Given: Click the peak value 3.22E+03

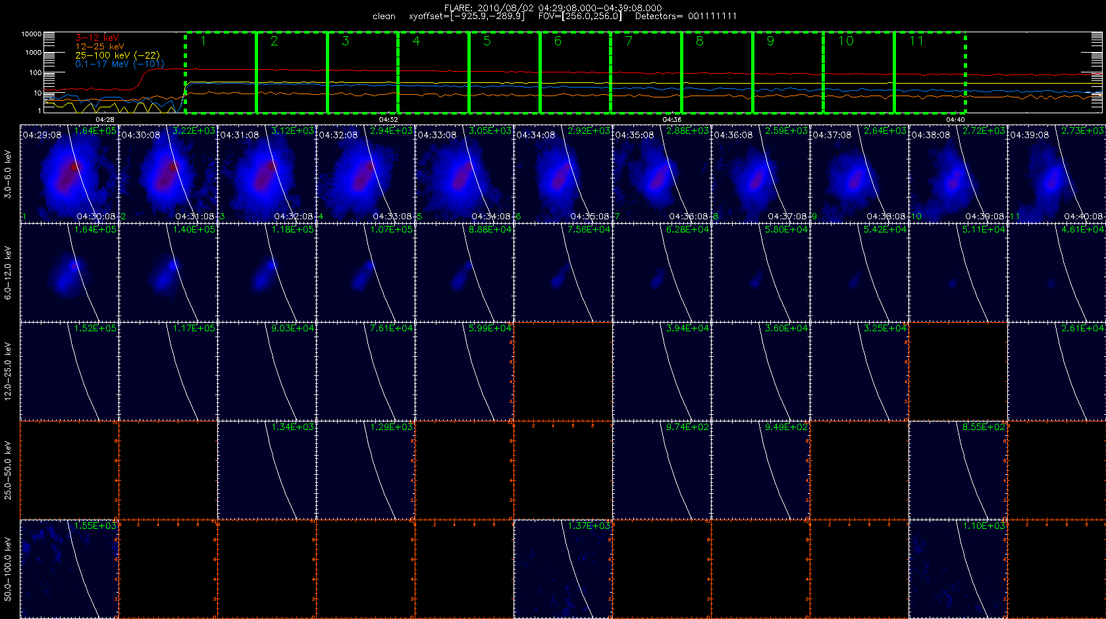Looking at the screenshot, I should (x=194, y=130).
